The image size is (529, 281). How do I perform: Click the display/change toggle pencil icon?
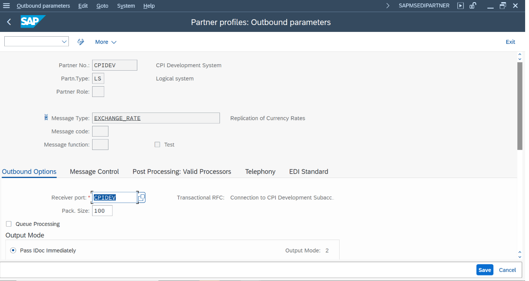80,42
